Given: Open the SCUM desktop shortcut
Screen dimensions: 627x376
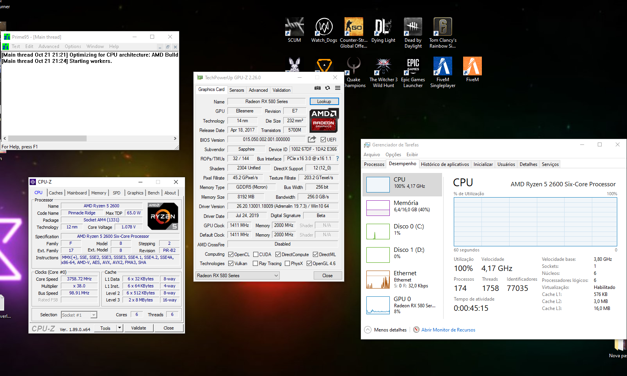Looking at the screenshot, I should tap(294, 30).
